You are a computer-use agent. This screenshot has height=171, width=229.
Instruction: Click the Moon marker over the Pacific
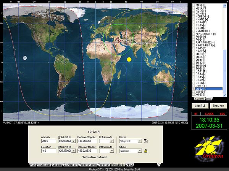(25, 58)
